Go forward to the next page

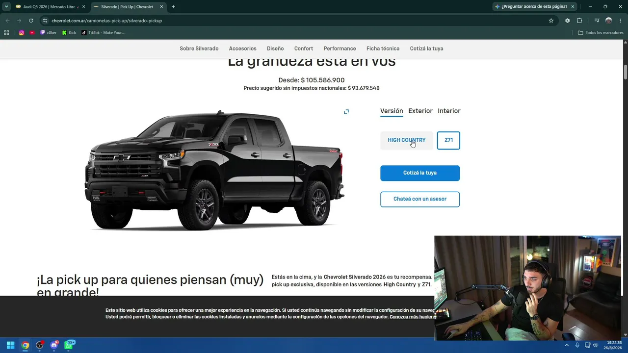point(19,21)
